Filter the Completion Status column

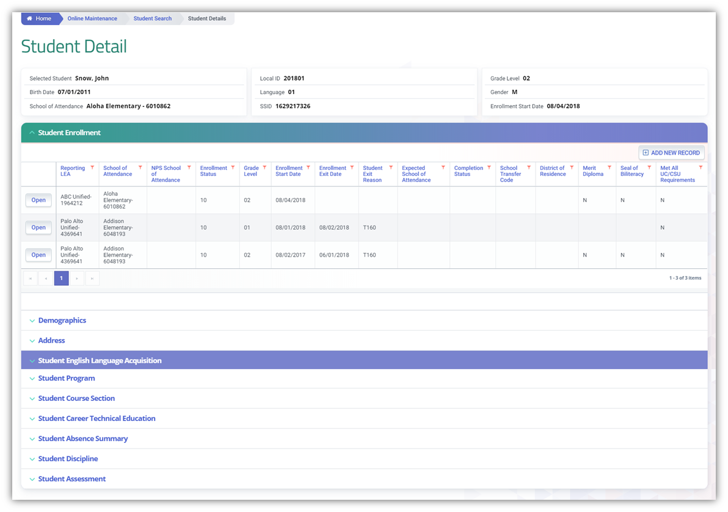489,167
